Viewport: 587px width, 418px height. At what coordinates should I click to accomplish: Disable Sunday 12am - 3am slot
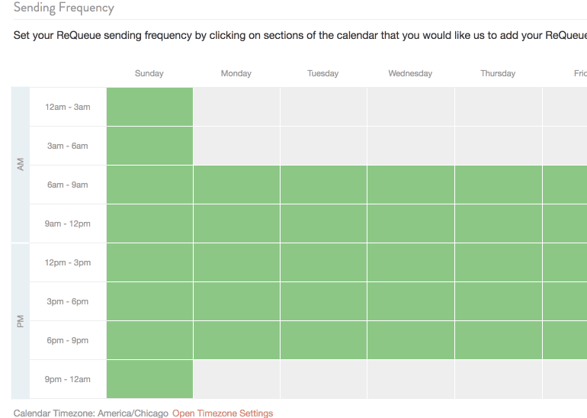[149, 107]
